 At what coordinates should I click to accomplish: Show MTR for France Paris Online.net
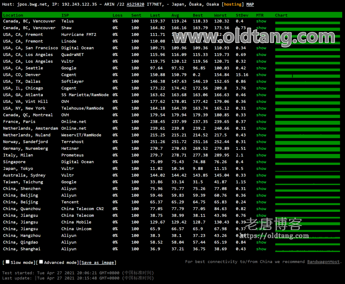[x=261, y=121]
